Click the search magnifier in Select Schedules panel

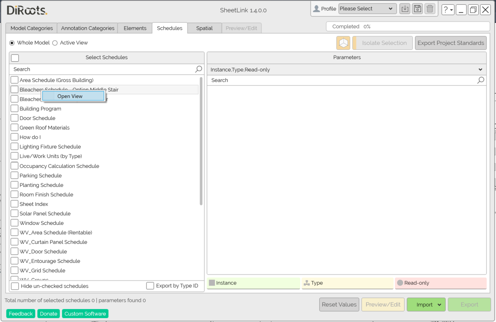pyautogui.click(x=198, y=69)
